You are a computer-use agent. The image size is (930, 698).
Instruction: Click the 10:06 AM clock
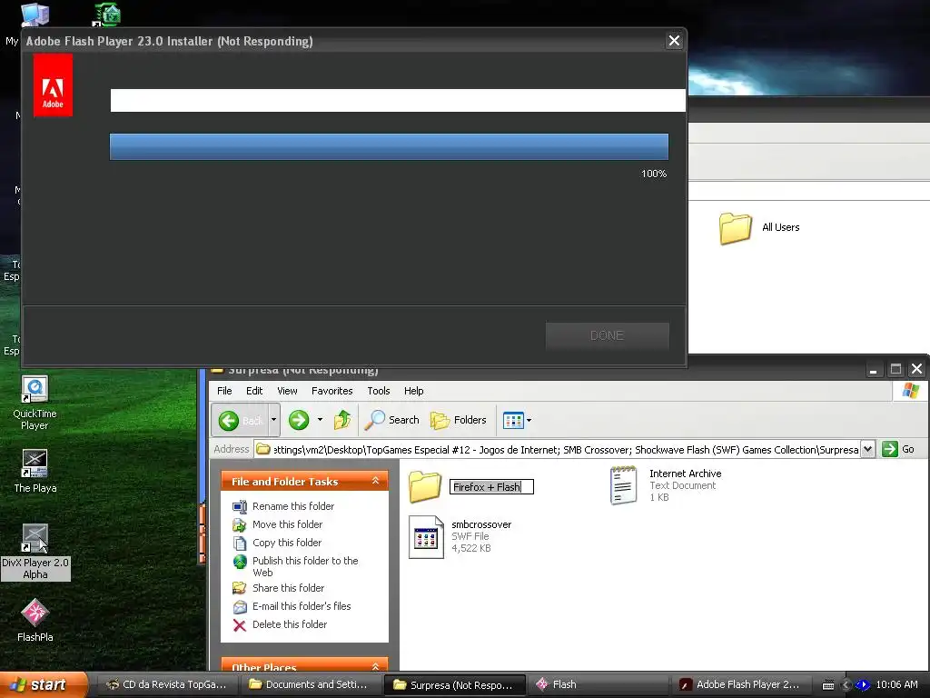(896, 684)
